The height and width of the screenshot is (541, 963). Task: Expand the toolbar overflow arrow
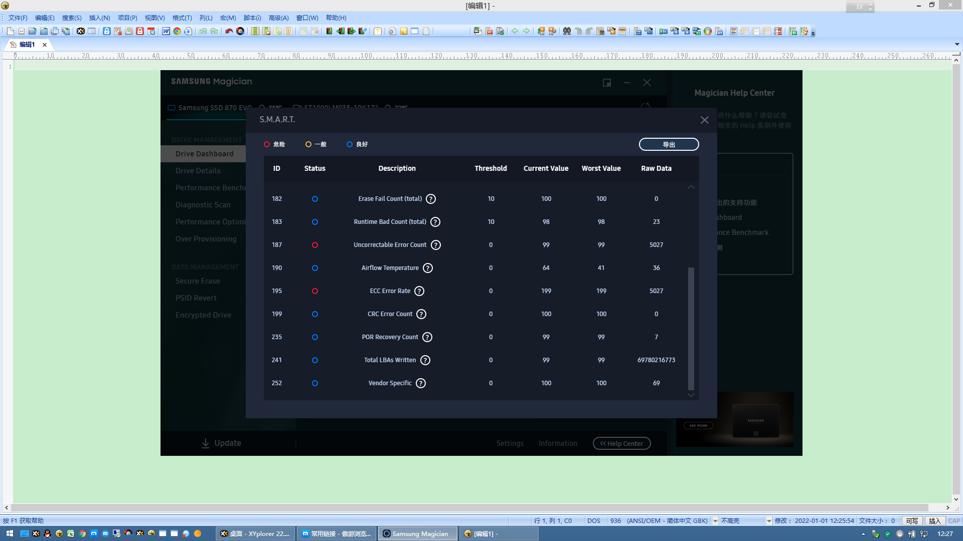(813, 33)
